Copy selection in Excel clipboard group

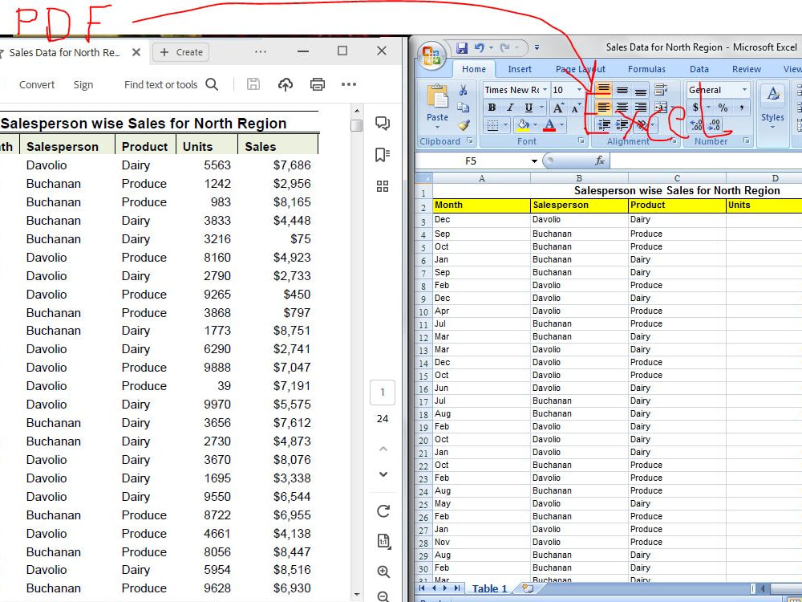tap(463, 108)
